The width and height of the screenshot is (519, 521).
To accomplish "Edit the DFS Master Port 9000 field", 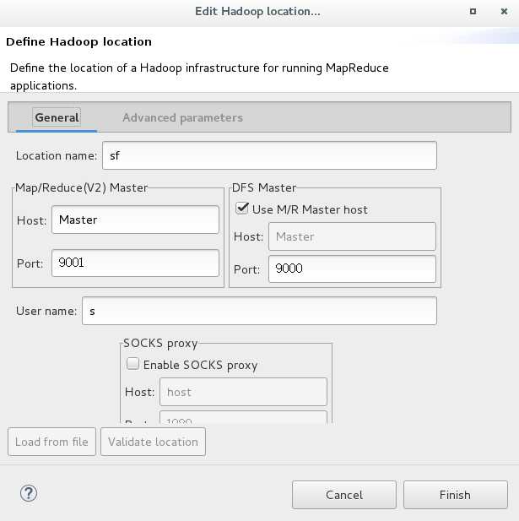I will (352, 269).
